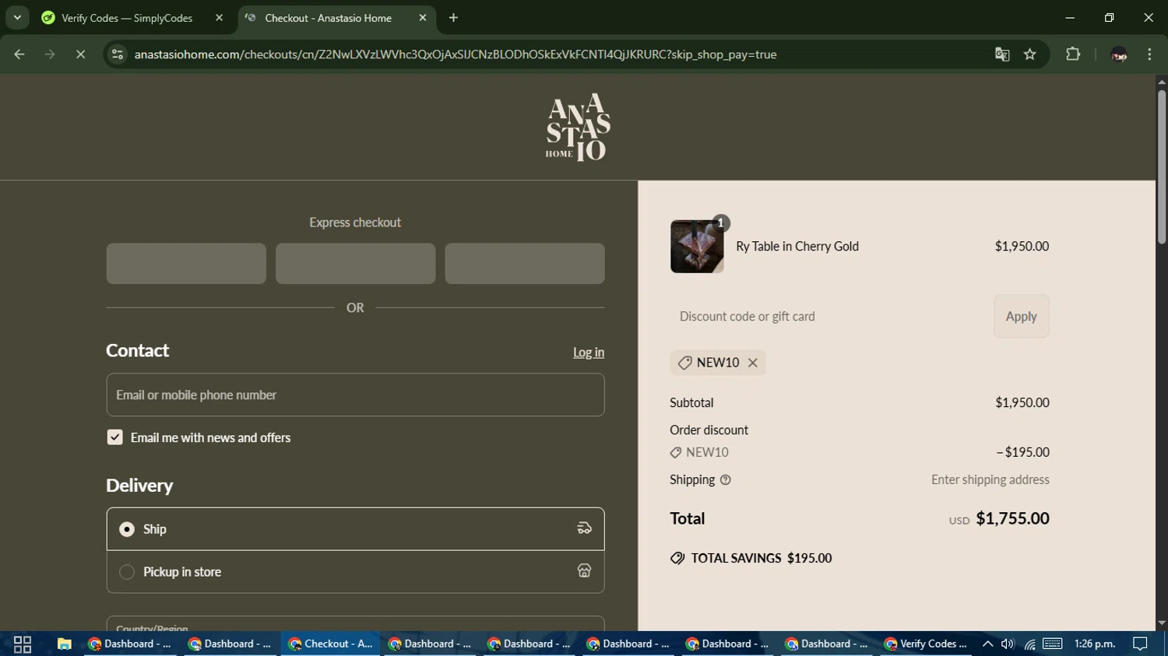
Task: Open the tab search dropdown arrow
Action: tap(17, 17)
